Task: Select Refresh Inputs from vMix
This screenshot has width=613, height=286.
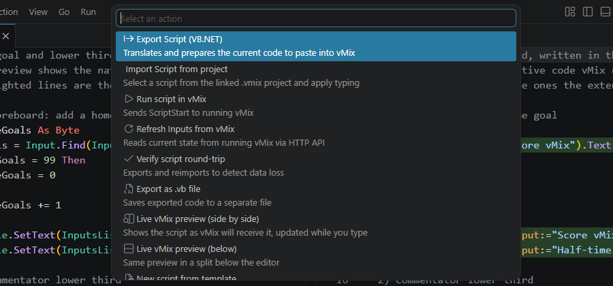Action: pos(316,136)
